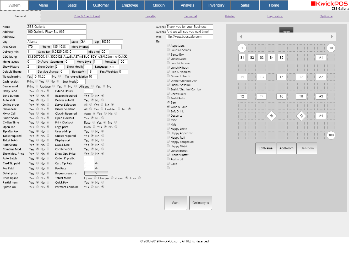Select table A2 on floor plan
The height and width of the screenshot is (266, 349).
pyautogui.click(x=321, y=77)
